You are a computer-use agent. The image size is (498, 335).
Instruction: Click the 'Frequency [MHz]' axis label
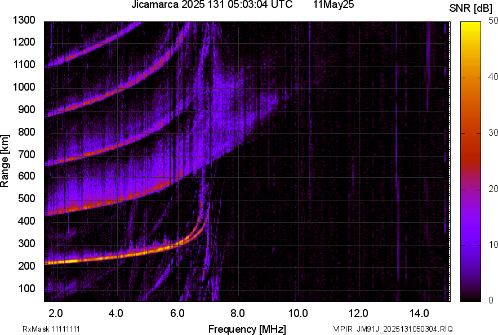point(247,329)
